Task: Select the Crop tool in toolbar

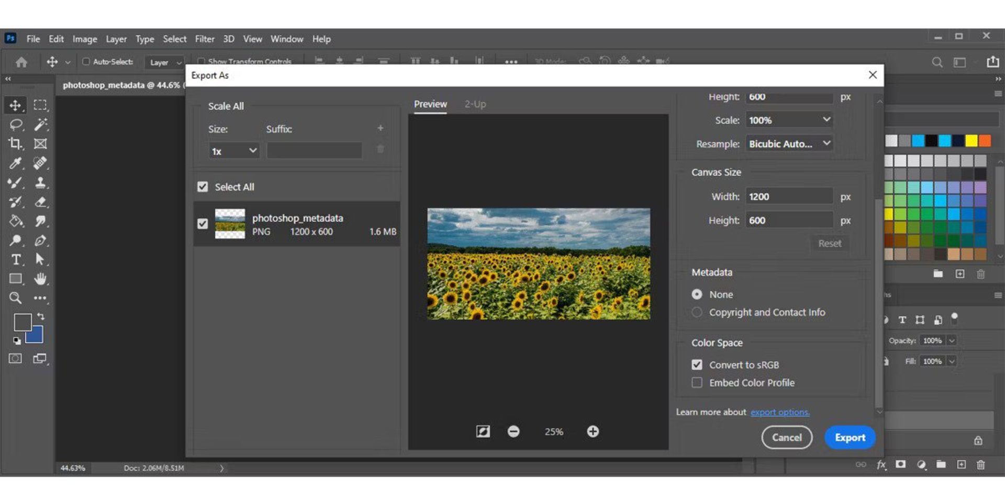Action: coord(15,143)
